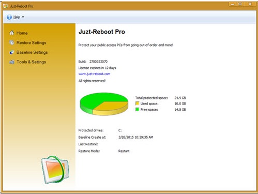This screenshot has width=258, height=194.
Task: Click the Home house icon
Action: (12, 33)
